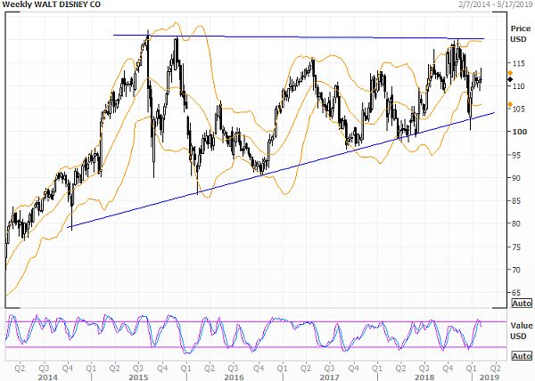Click the 2015 year label on time axis
The image size is (535, 381).
138,377
